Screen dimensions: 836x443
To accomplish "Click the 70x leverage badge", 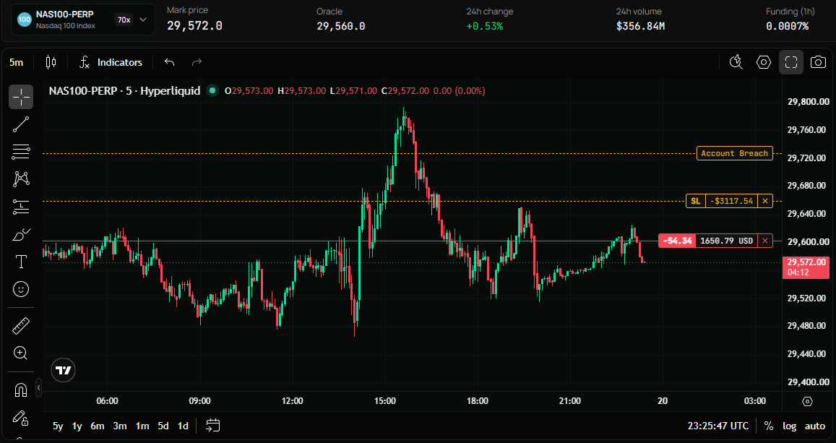I will 124,20.
